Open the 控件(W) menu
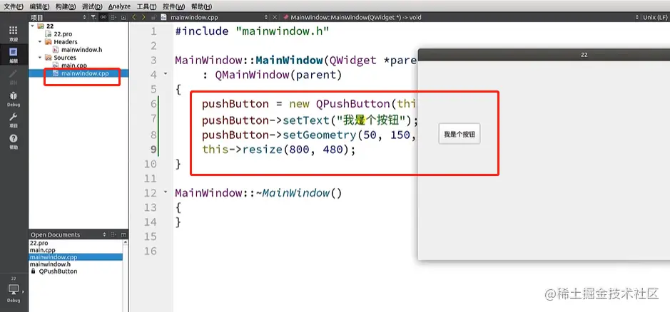Viewport: 670px width, 312px height. (174, 6)
